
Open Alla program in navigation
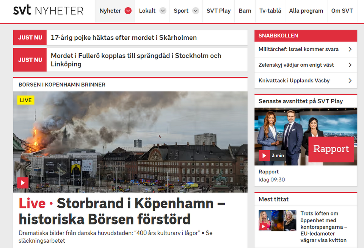pos(306,11)
